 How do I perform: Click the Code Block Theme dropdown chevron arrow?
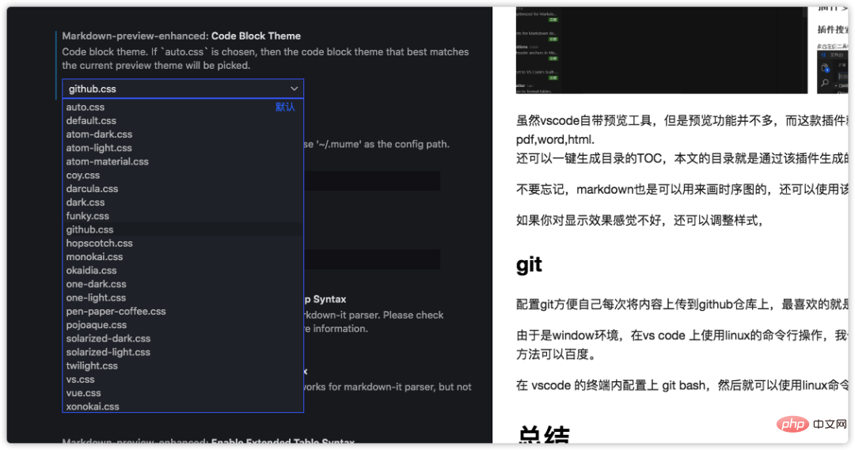coord(294,89)
